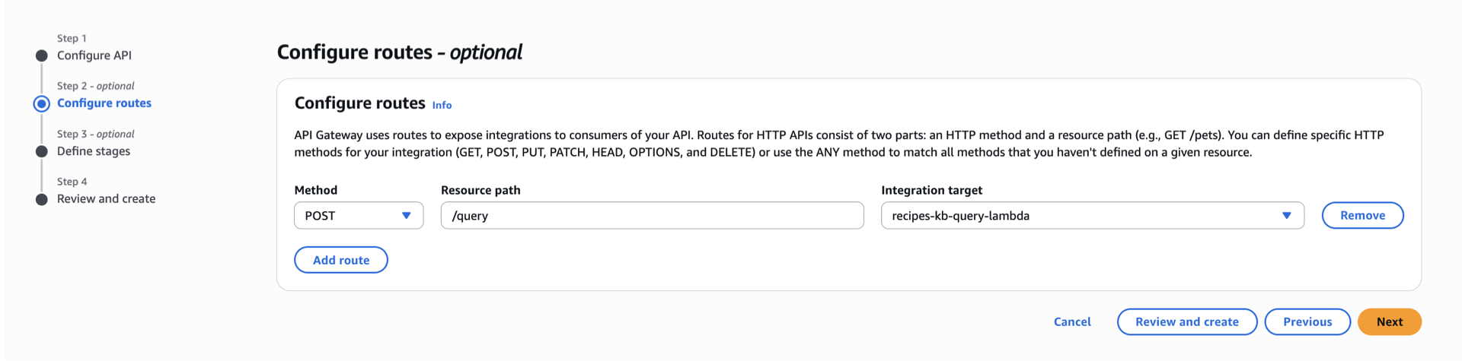The height and width of the screenshot is (361, 1462).
Task: Remove the POST /query route
Action: (1361, 216)
